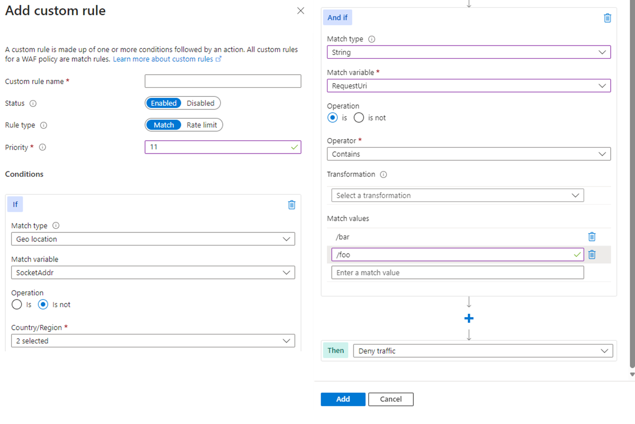Expand the Country/Region selection dropdown
This screenshot has width=635, height=424.
click(x=153, y=341)
